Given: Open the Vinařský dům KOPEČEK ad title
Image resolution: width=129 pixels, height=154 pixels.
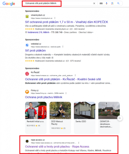Looking at the screenshot, I should point(67,22).
